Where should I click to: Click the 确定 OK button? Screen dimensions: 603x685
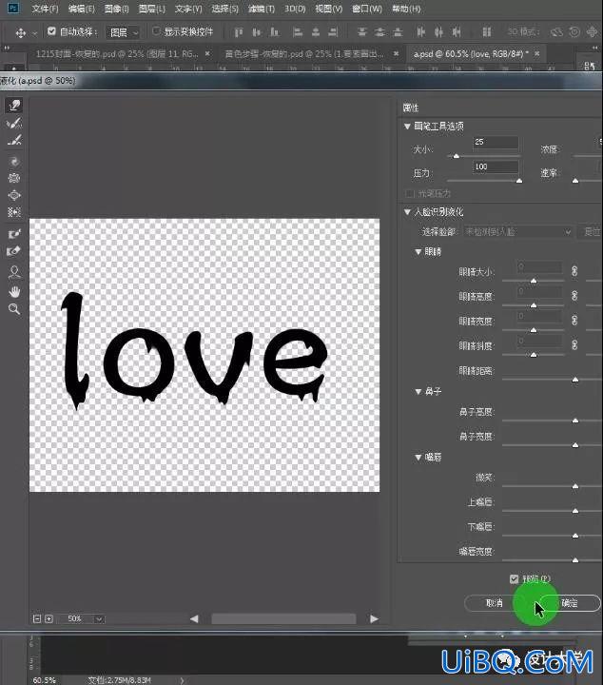click(570, 603)
